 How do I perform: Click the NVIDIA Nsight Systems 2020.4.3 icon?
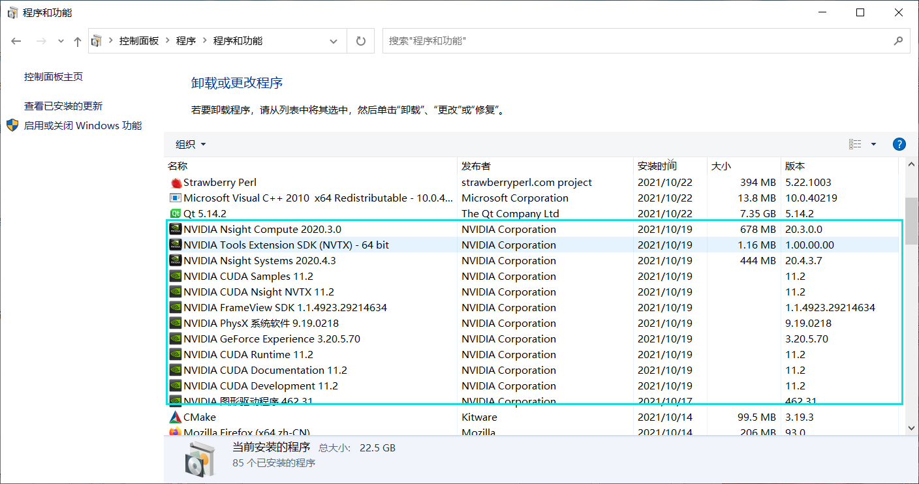point(176,261)
